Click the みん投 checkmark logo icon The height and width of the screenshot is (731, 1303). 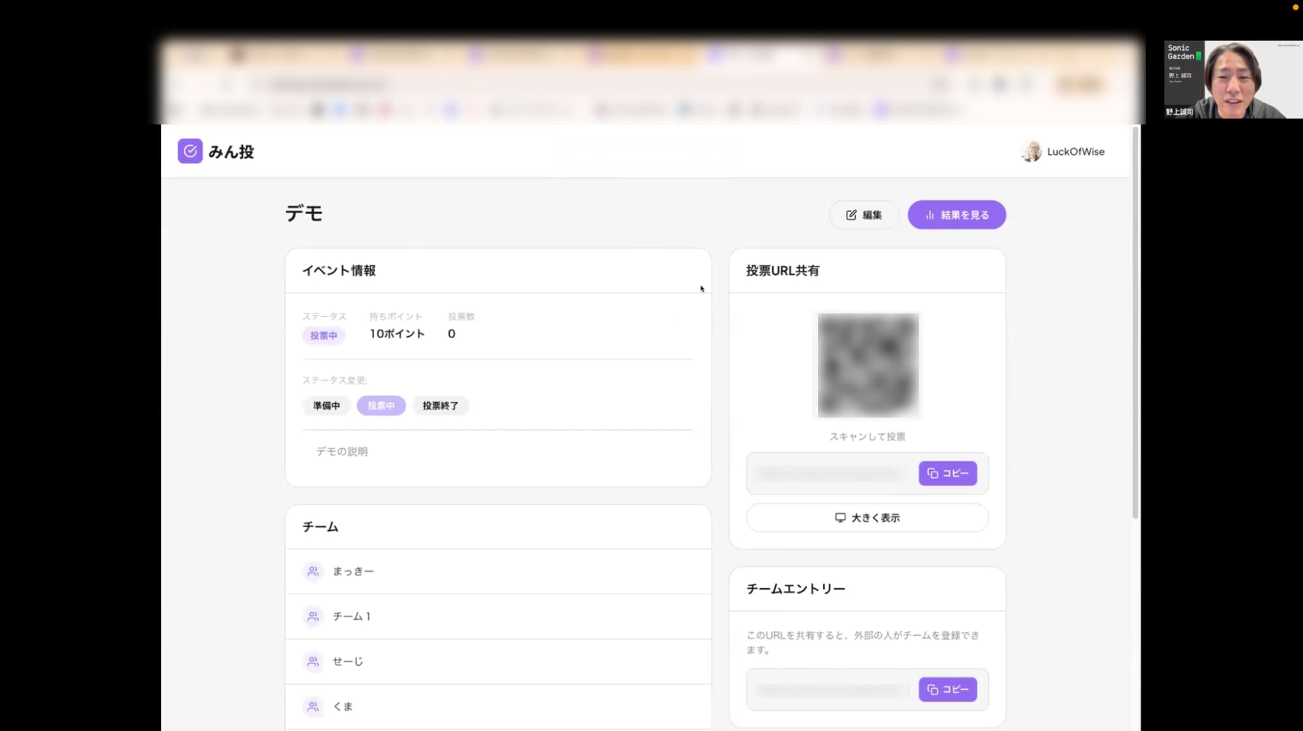[x=190, y=151]
